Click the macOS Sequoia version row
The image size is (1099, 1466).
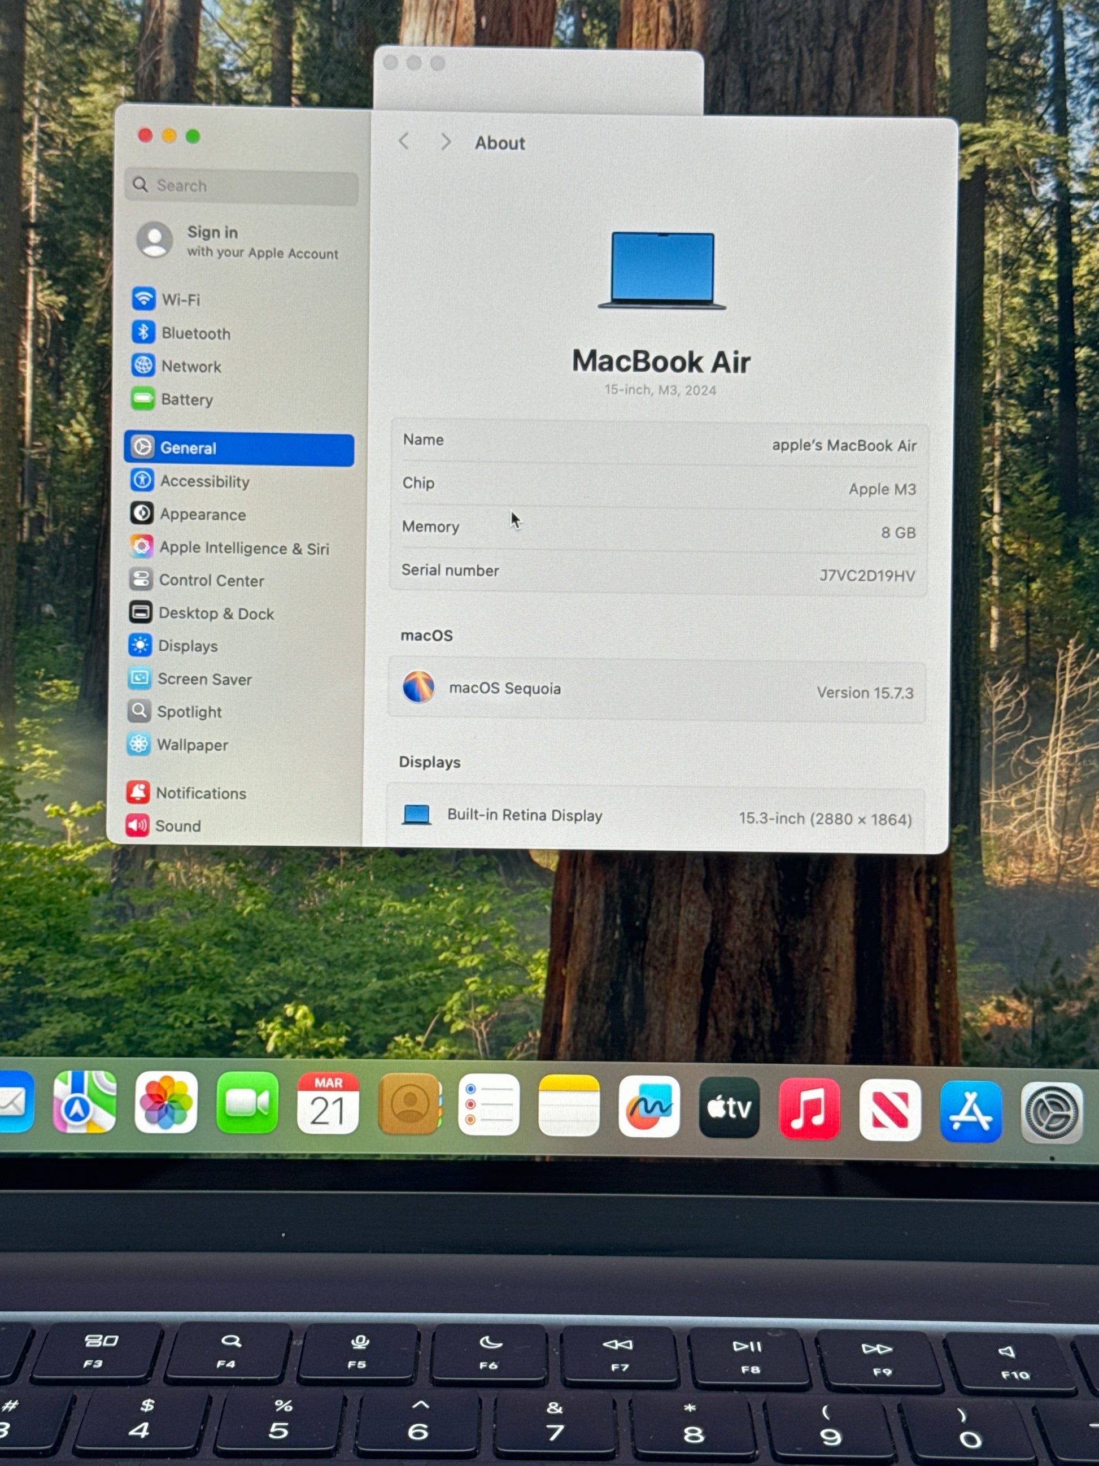(656, 690)
